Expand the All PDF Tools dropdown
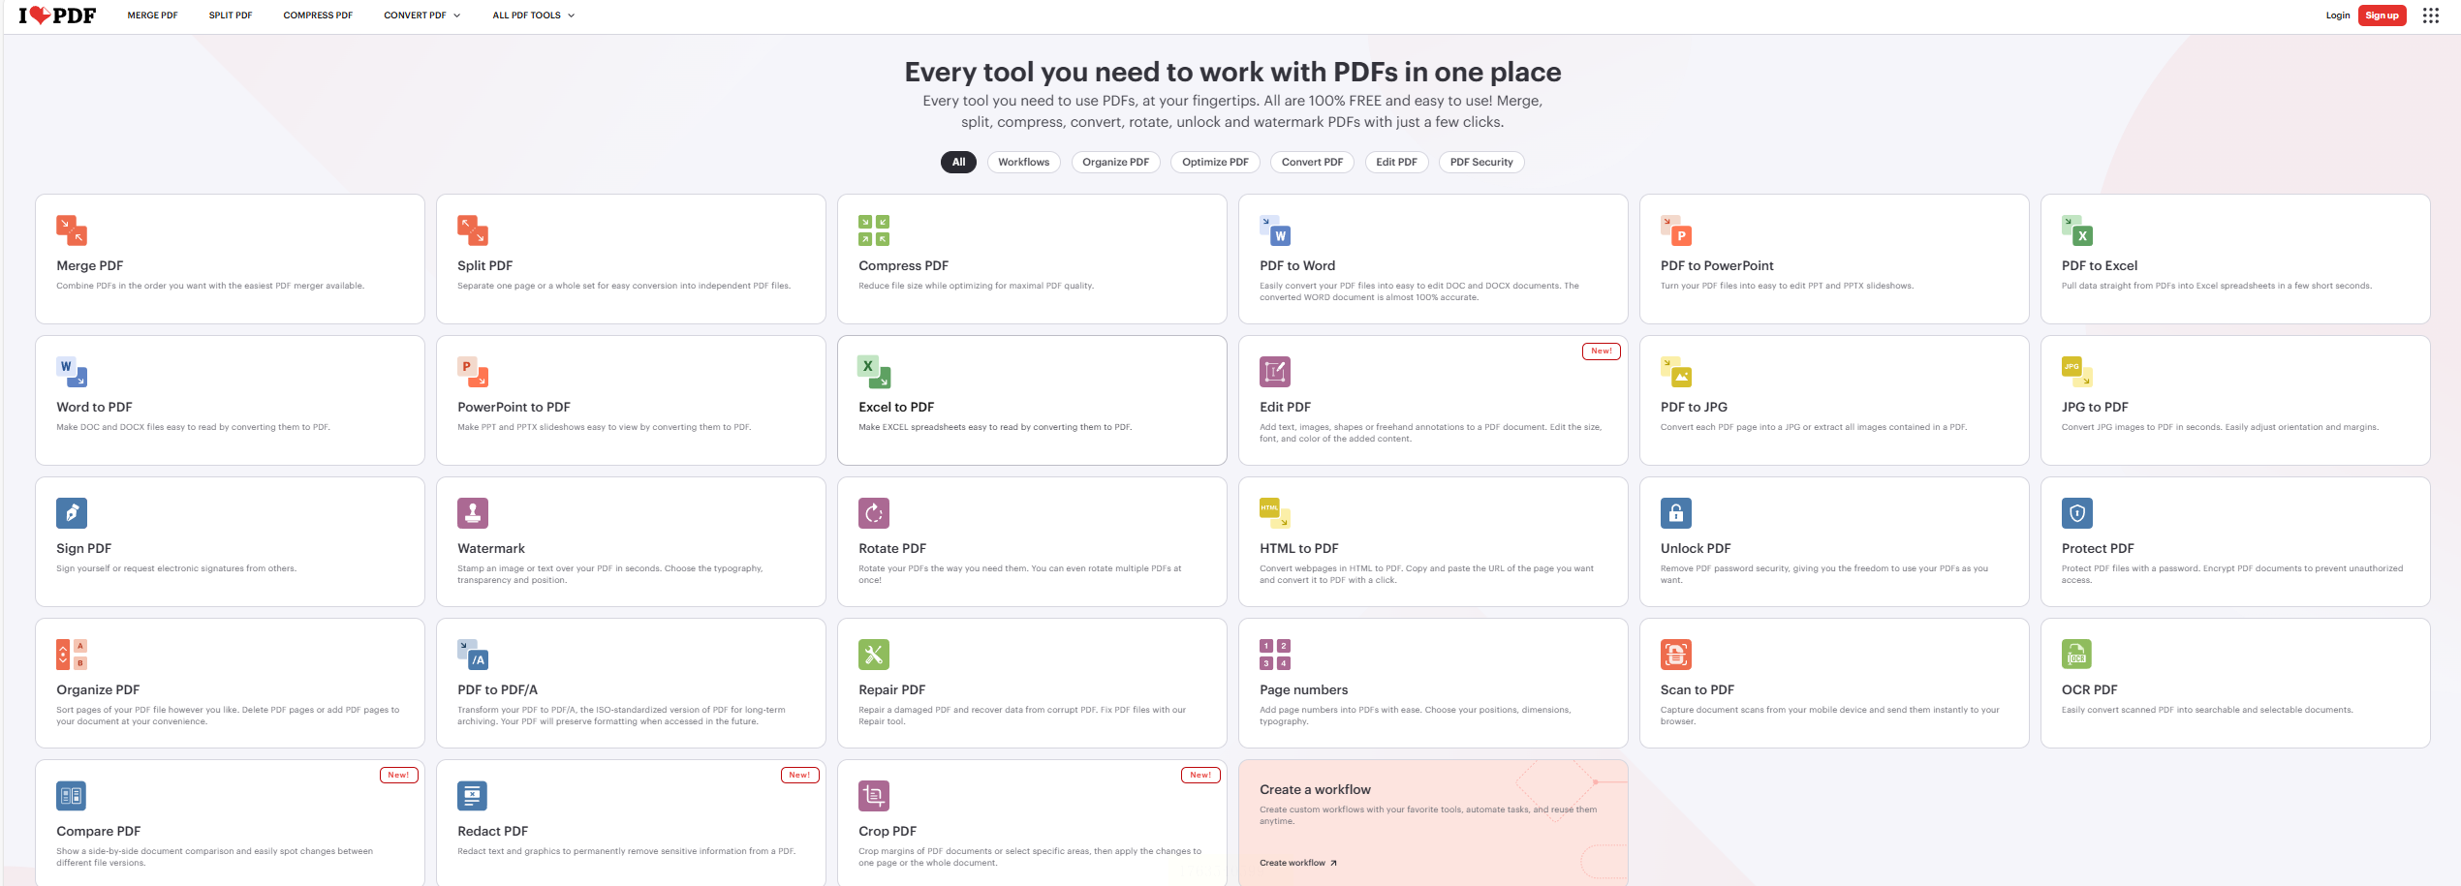 point(533,15)
